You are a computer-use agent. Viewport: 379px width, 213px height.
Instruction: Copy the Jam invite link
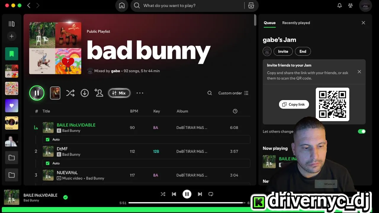pos(294,104)
